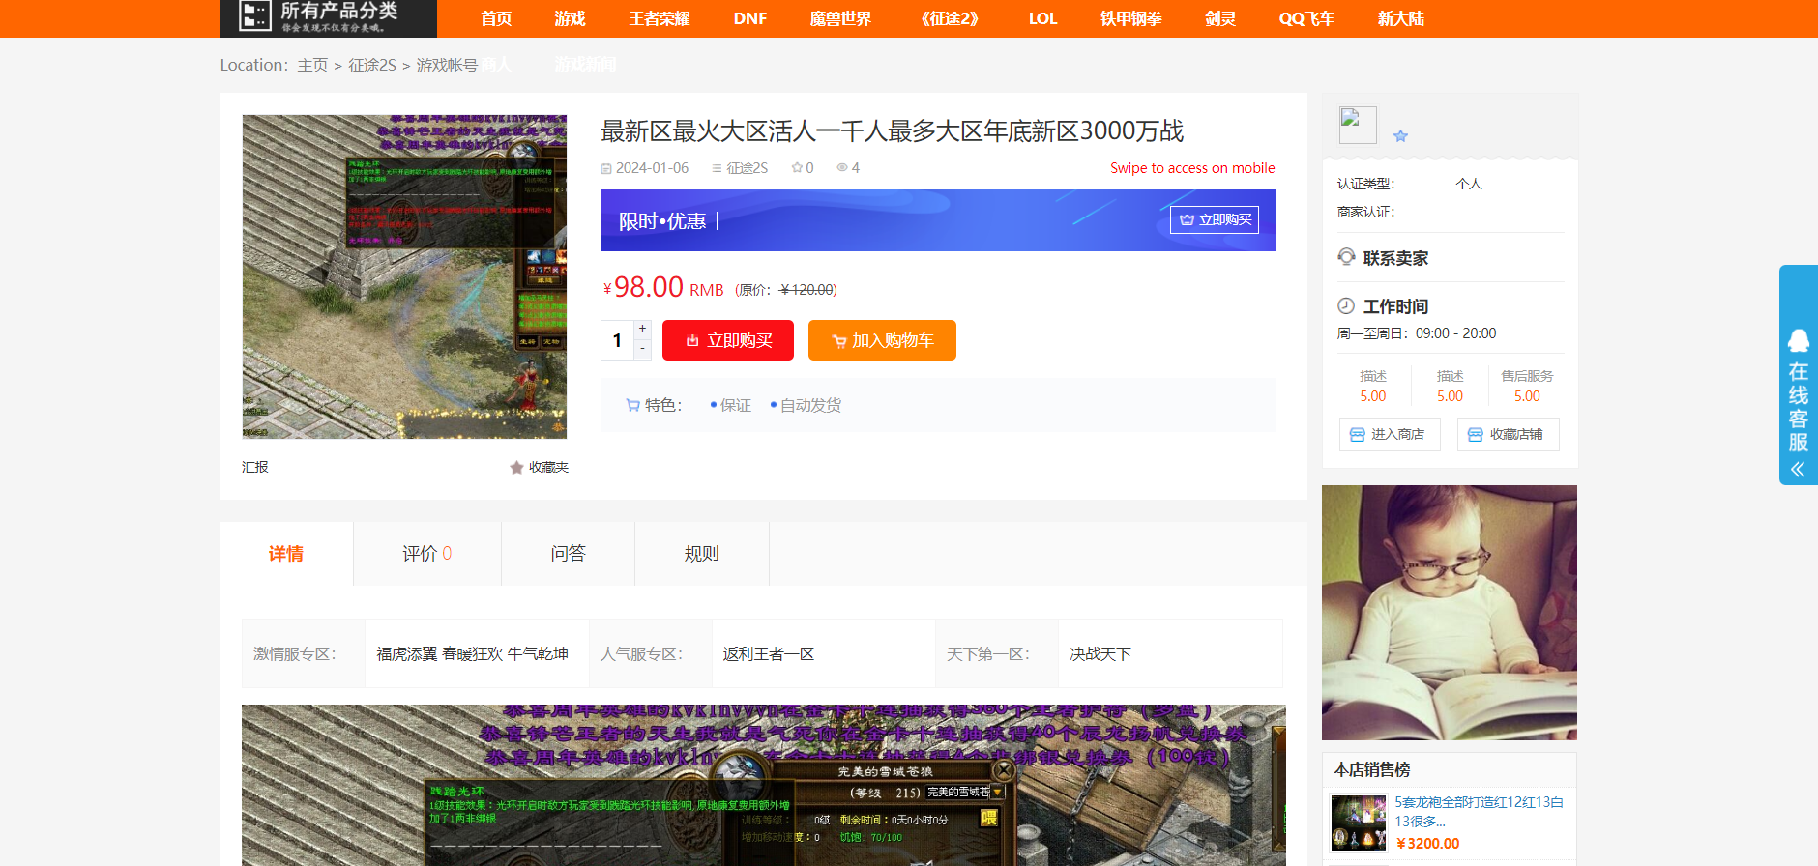The image size is (1818, 866).
Task: Click the 联系卖家 contact link
Action: pyautogui.click(x=1395, y=258)
